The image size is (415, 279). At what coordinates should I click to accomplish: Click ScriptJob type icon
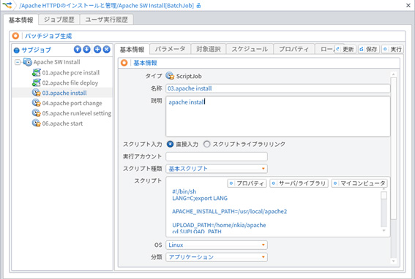pos(170,76)
